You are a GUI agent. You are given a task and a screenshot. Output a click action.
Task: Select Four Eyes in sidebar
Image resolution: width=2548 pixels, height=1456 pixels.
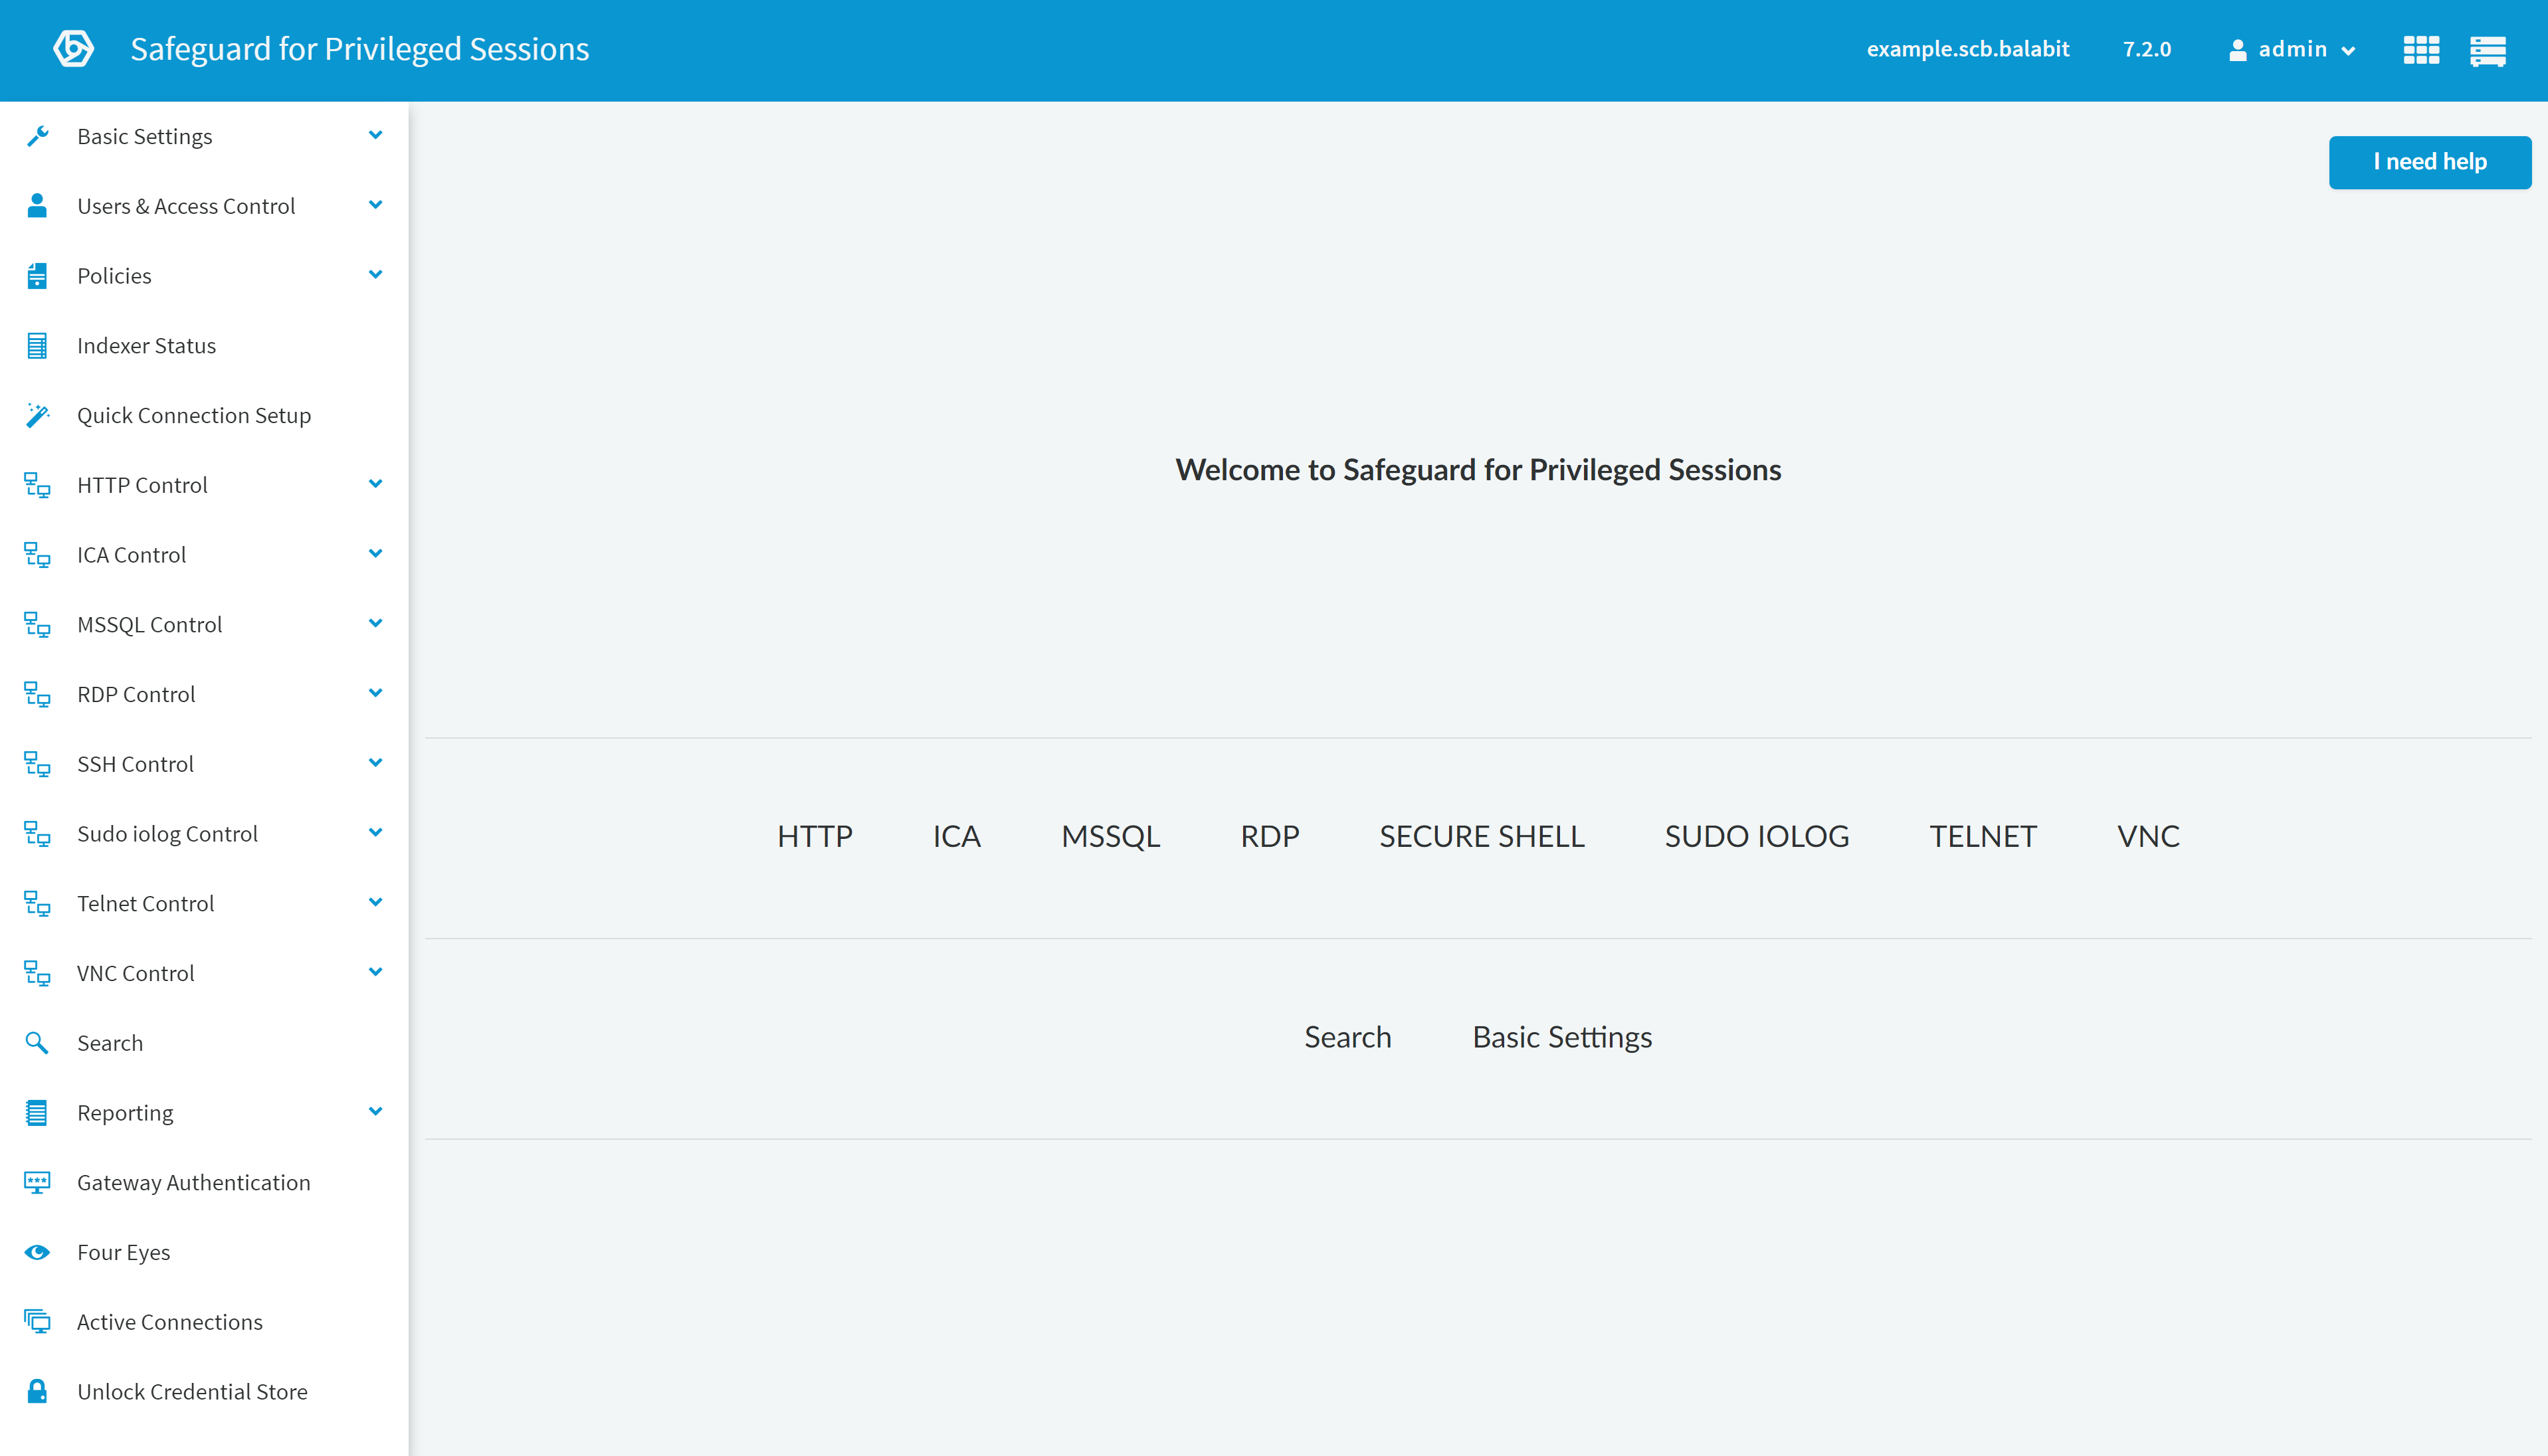[204, 1252]
